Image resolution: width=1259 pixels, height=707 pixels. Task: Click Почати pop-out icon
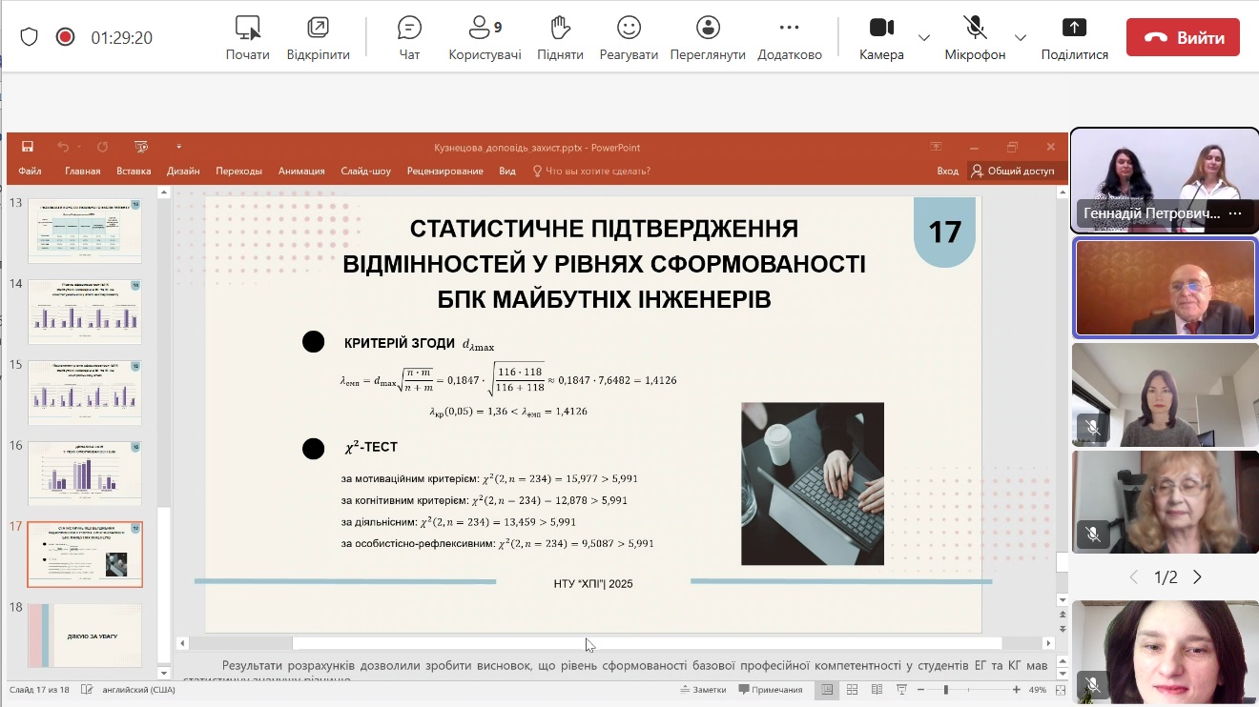247,37
